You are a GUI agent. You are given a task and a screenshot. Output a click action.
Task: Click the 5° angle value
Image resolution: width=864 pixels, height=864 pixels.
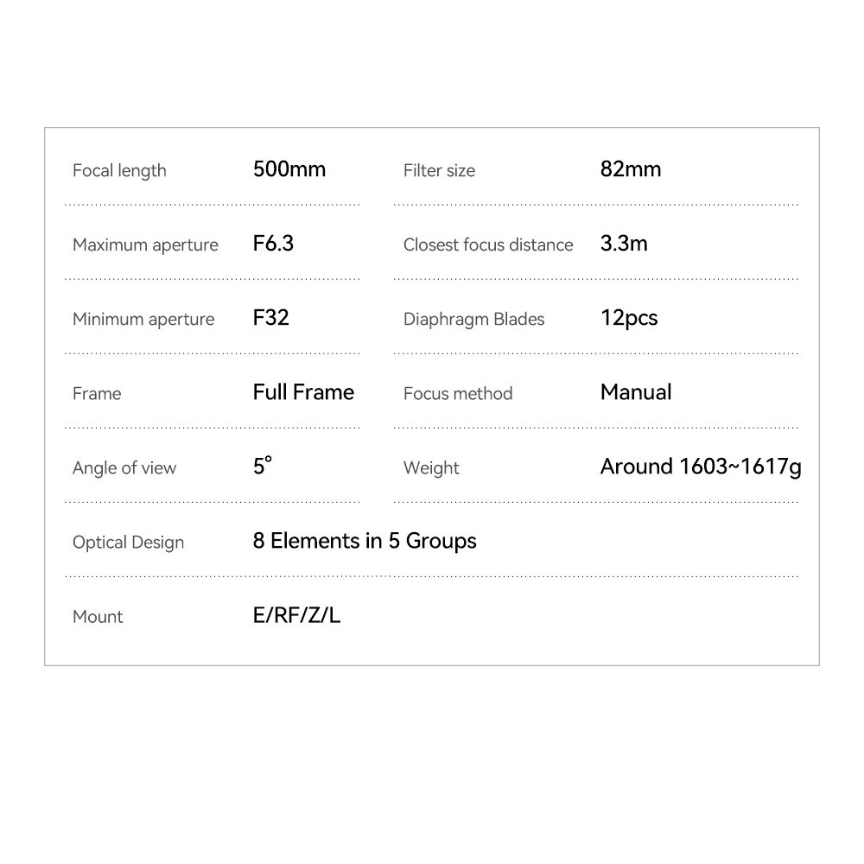pos(263,467)
